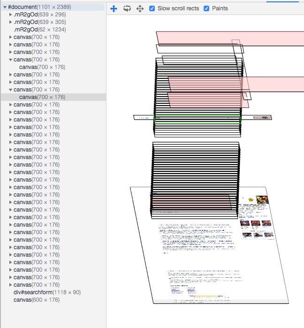Select the .mR2gOd (62 × 1234) layer
Viewport: 304px width, 328px height.
point(40,30)
